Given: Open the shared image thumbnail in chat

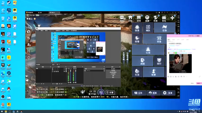Looking at the screenshot, I should (x=180, y=64).
